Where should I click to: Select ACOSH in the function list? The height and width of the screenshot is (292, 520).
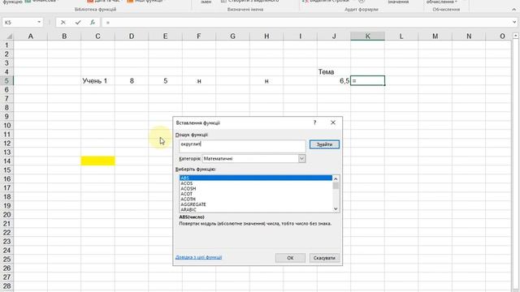(255, 189)
